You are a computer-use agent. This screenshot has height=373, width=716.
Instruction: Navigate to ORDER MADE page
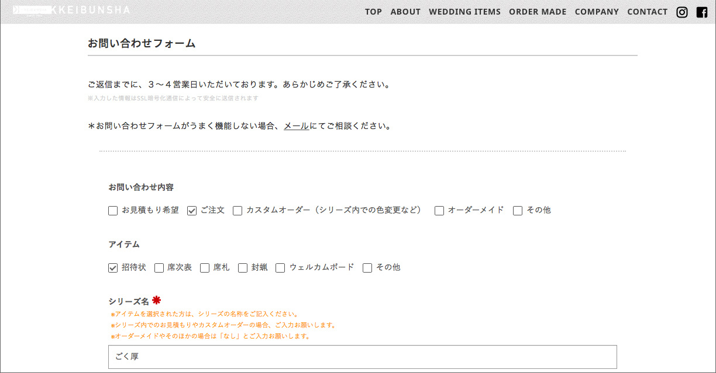tap(538, 12)
